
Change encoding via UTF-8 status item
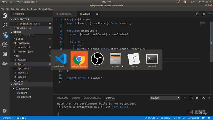pos(177,118)
